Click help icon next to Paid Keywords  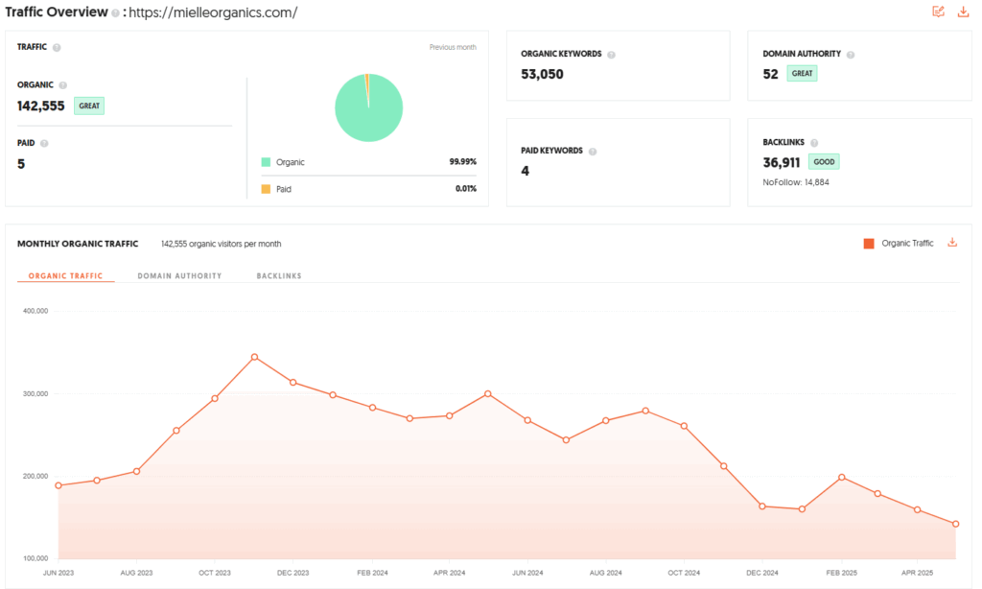[593, 151]
